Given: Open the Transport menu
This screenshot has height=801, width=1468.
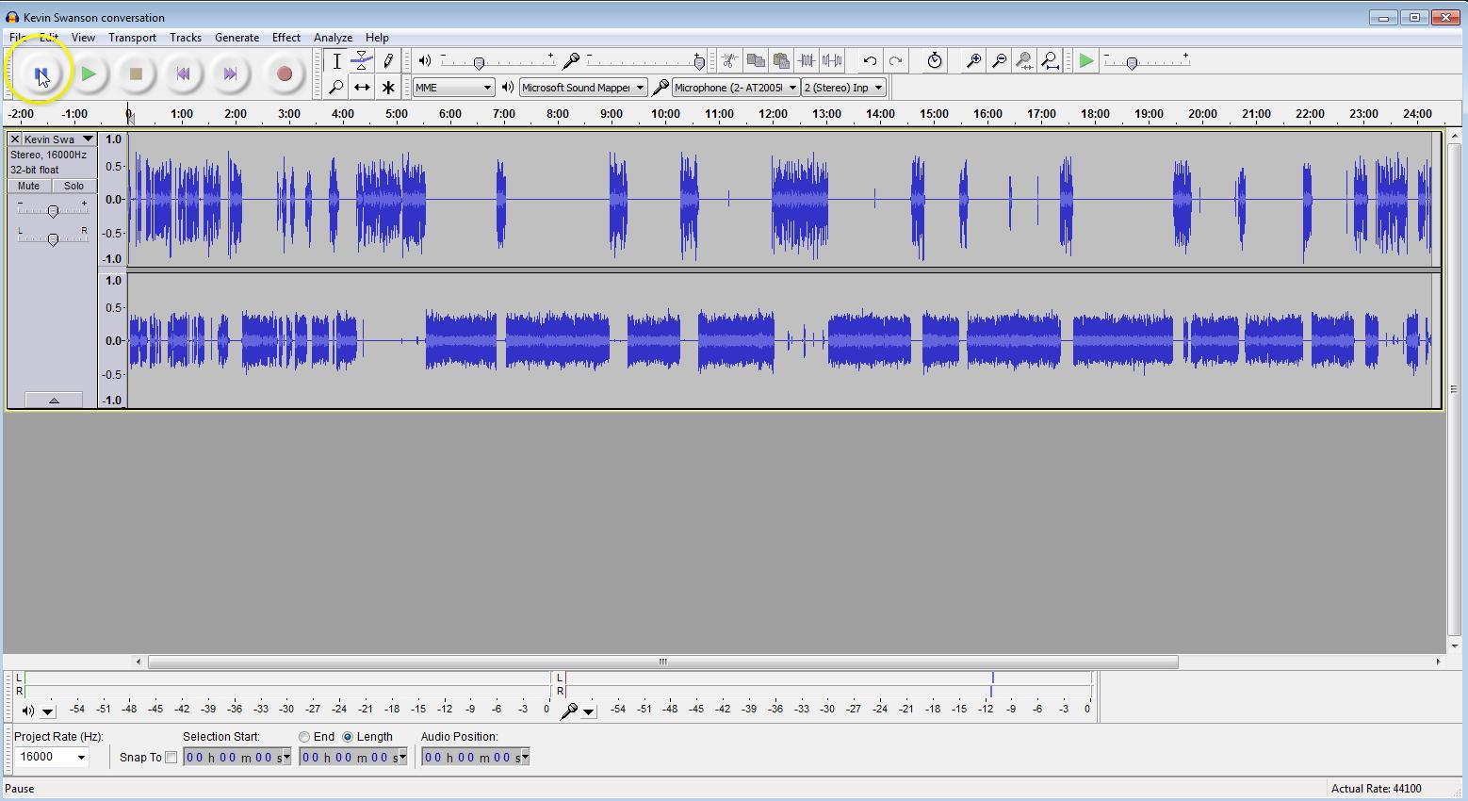Looking at the screenshot, I should (132, 38).
